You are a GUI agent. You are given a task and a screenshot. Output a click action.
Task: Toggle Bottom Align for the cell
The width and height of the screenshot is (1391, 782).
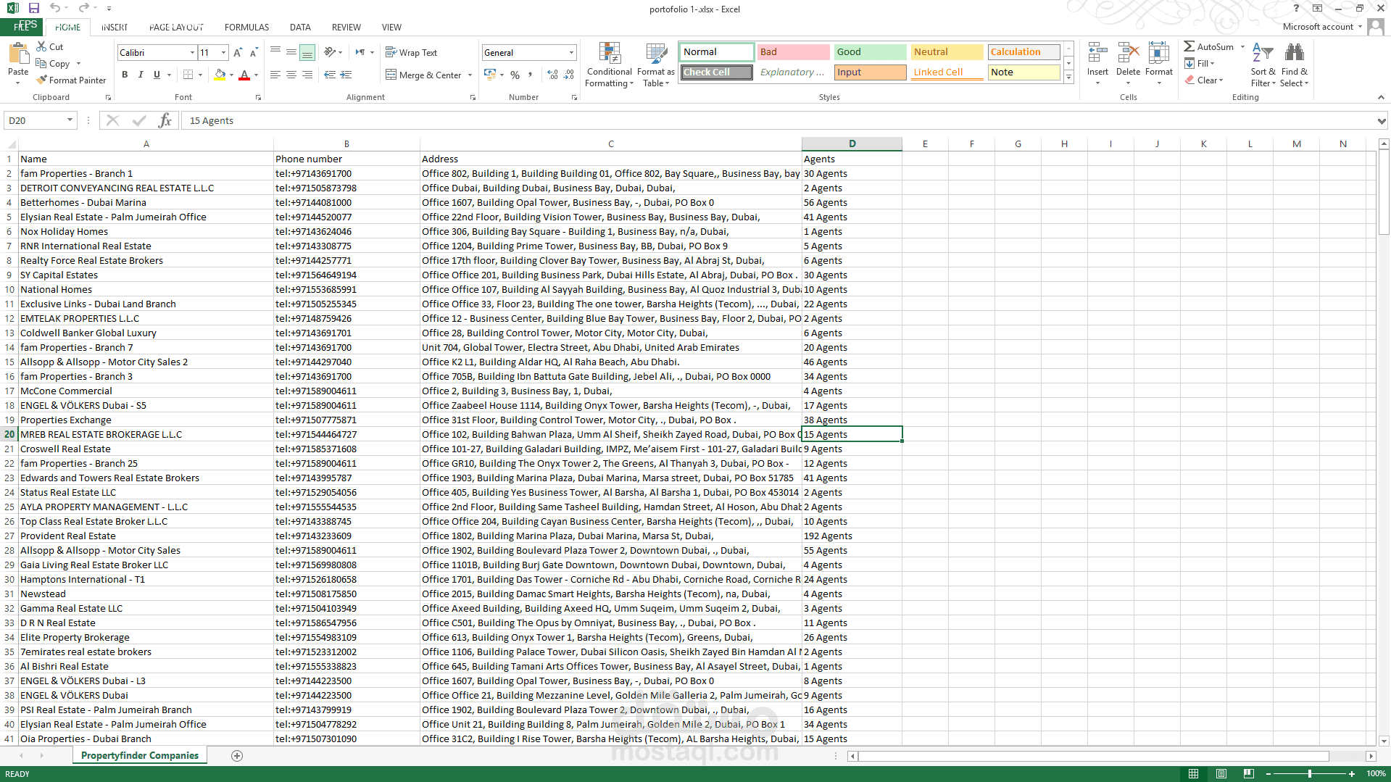click(307, 52)
